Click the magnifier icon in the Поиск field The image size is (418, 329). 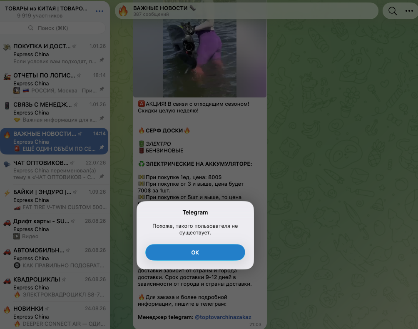pos(31,28)
